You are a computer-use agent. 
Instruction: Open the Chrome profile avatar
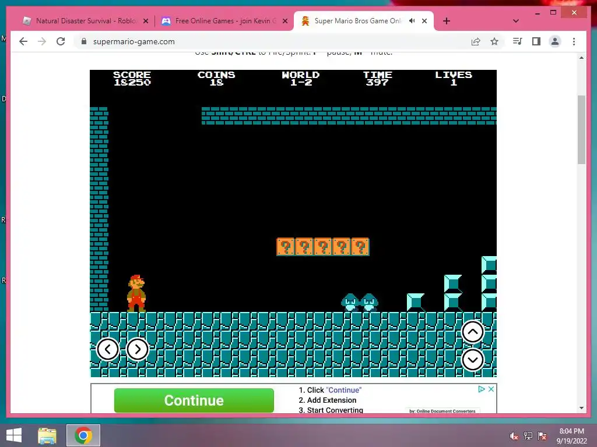(555, 41)
